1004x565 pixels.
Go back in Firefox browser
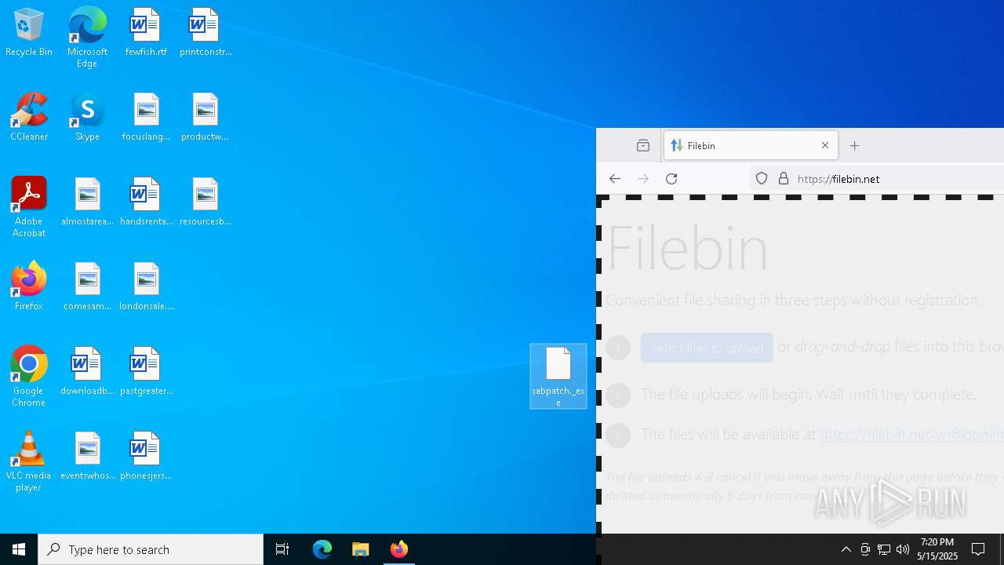(615, 179)
